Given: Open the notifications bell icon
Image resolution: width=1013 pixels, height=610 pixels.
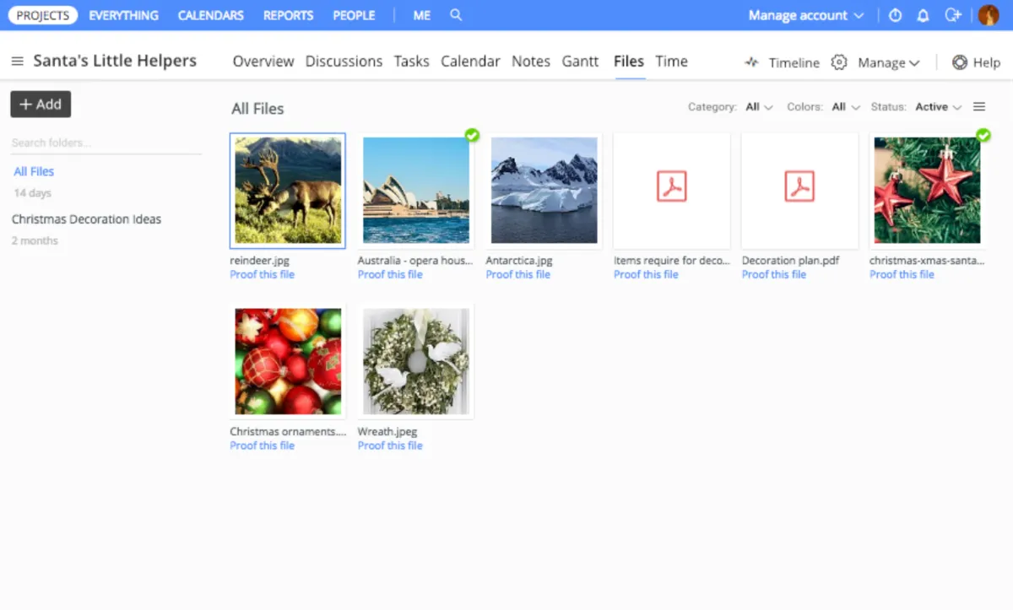Looking at the screenshot, I should pyautogui.click(x=923, y=15).
